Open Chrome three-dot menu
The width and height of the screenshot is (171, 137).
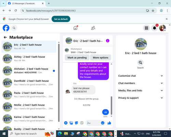167,11
